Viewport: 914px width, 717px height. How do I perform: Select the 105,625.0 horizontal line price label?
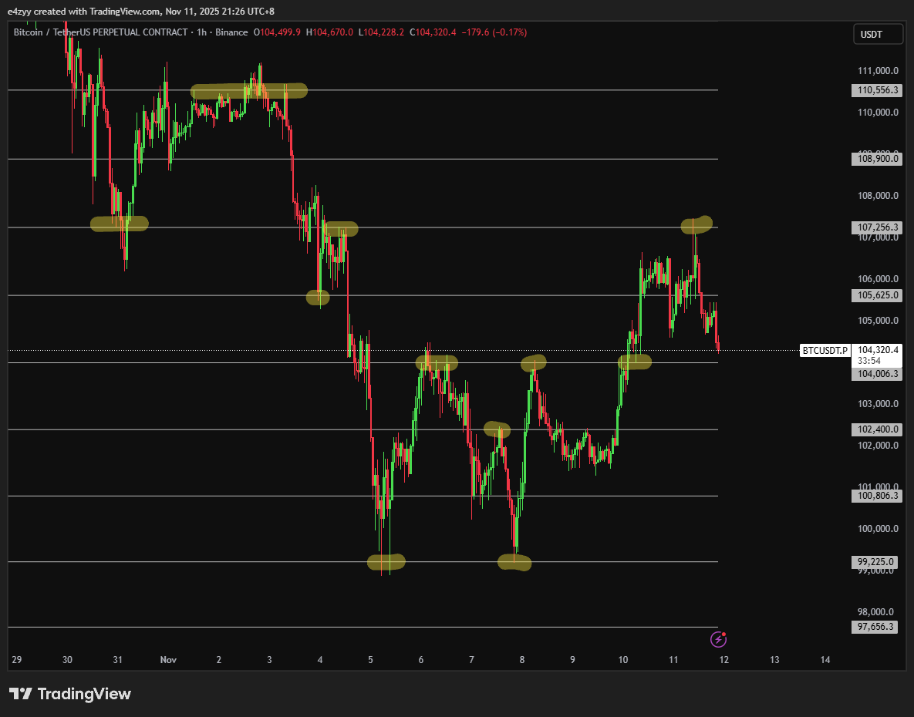coord(877,295)
